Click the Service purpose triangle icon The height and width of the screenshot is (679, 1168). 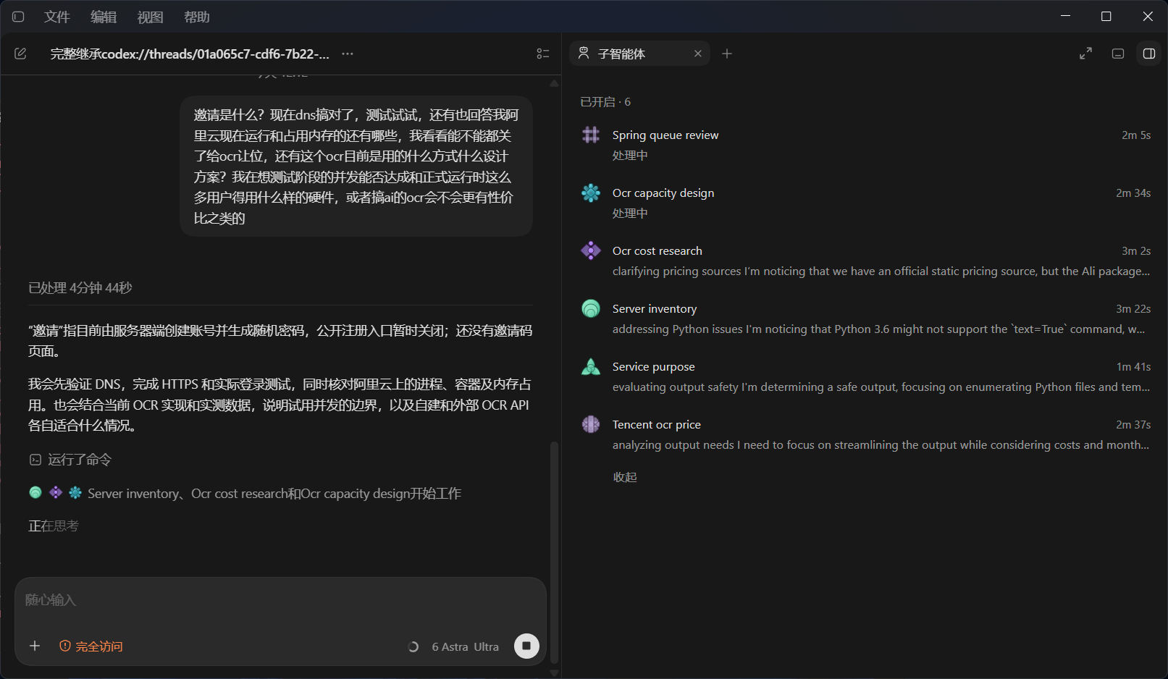(x=591, y=366)
